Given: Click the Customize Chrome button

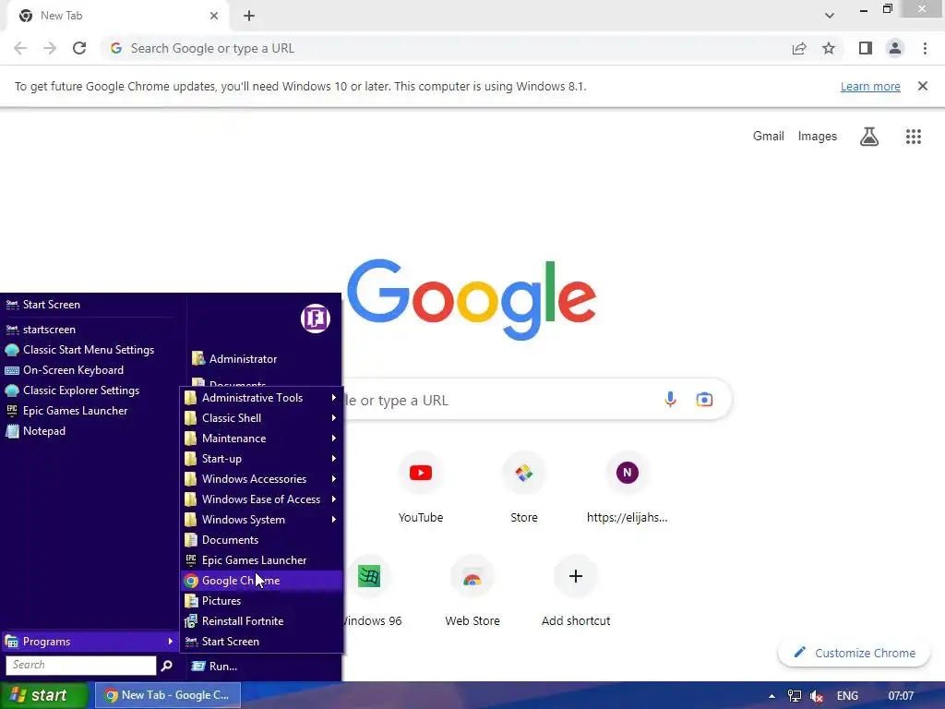Looking at the screenshot, I should click(854, 653).
